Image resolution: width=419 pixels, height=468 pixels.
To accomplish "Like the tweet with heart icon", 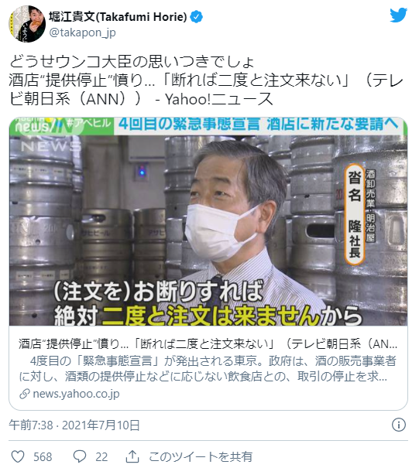I will [x=18, y=456].
